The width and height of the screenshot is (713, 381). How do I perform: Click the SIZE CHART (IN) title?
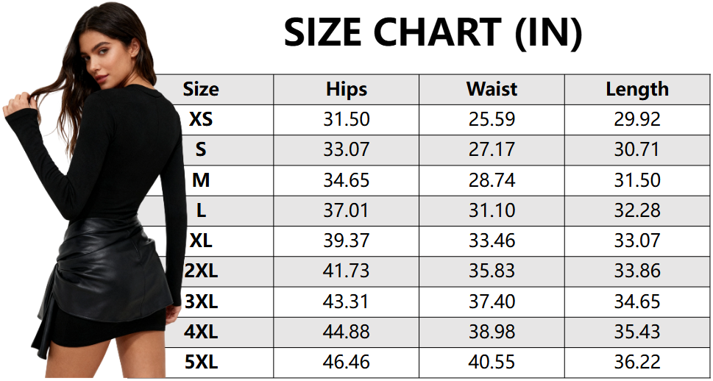tap(433, 32)
